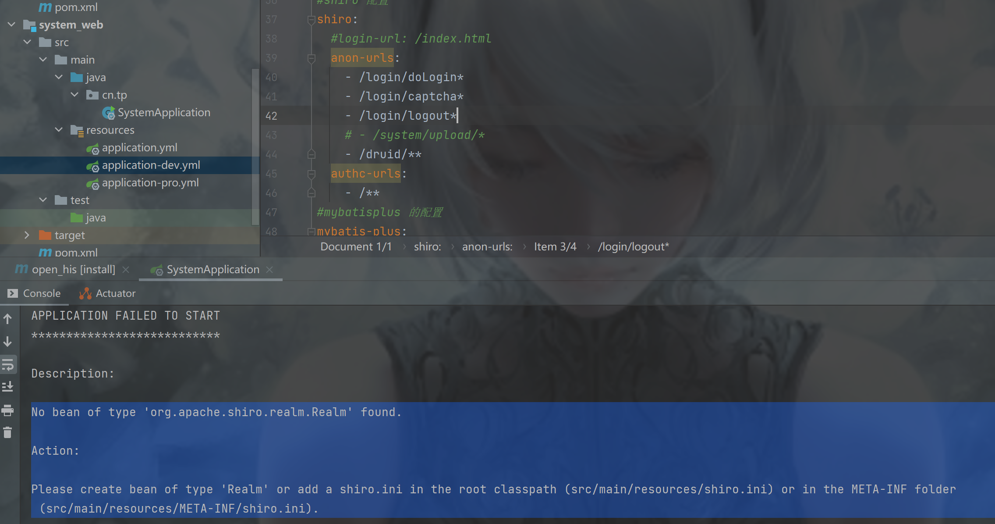Click commented '#login-url: /index.html' line
Screen dimensions: 995x524
pos(411,39)
